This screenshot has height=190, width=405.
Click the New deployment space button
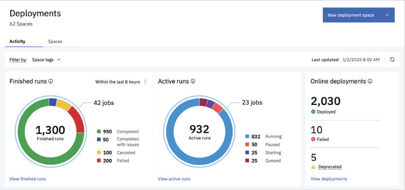(358, 15)
